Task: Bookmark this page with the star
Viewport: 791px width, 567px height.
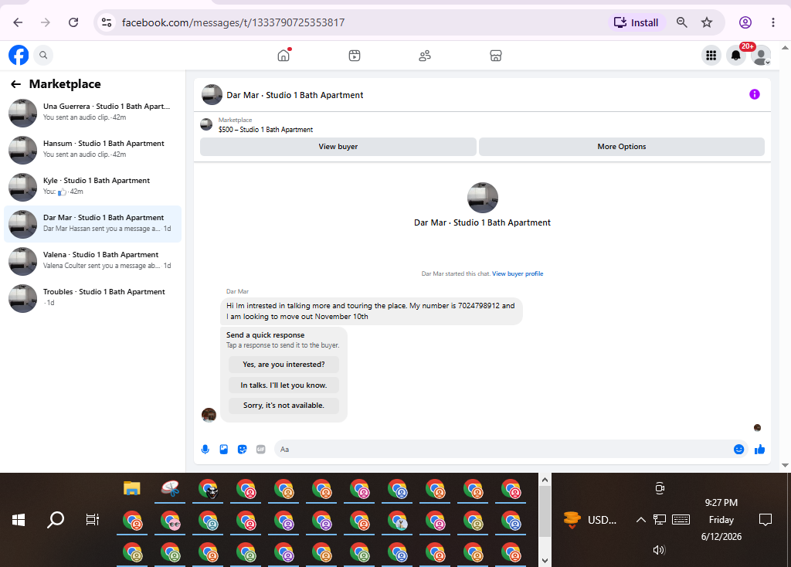Action: [707, 22]
